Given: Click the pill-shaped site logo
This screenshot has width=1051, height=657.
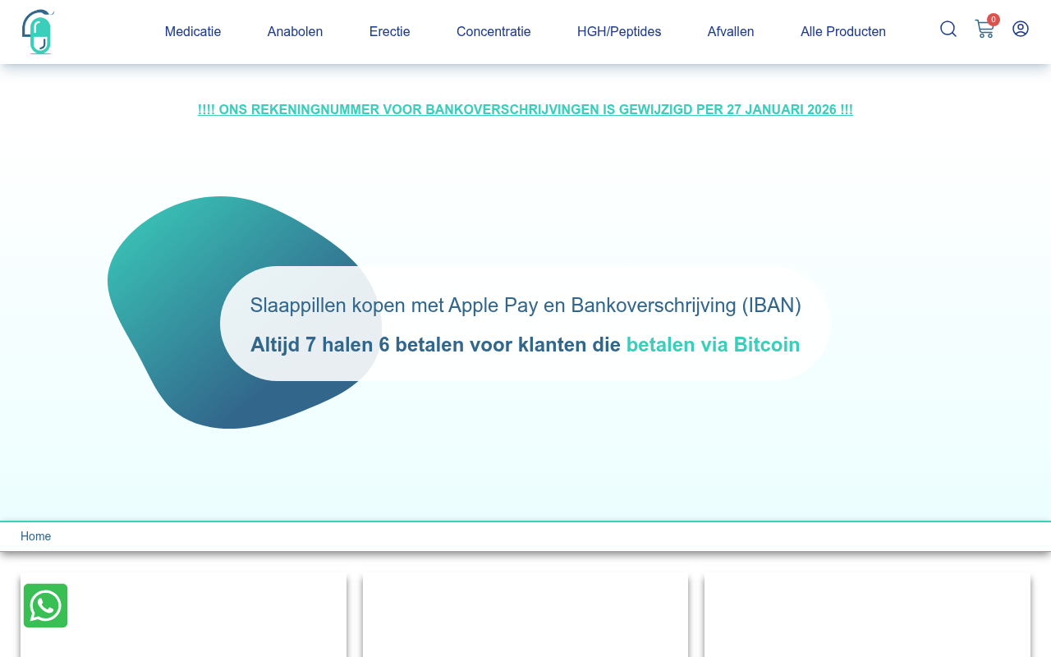Looking at the screenshot, I should coord(38,32).
